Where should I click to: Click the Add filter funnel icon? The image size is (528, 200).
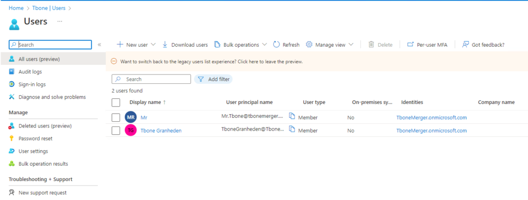pyautogui.click(x=201, y=79)
